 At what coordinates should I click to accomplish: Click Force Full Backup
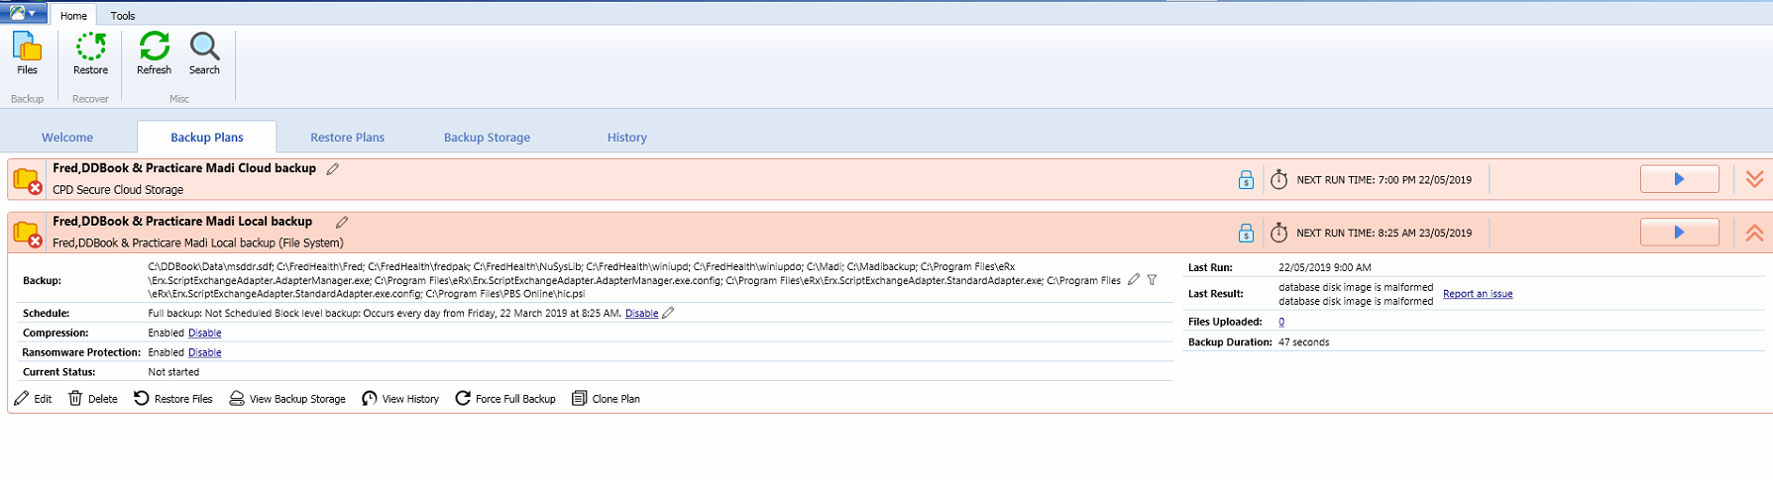point(505,399)
